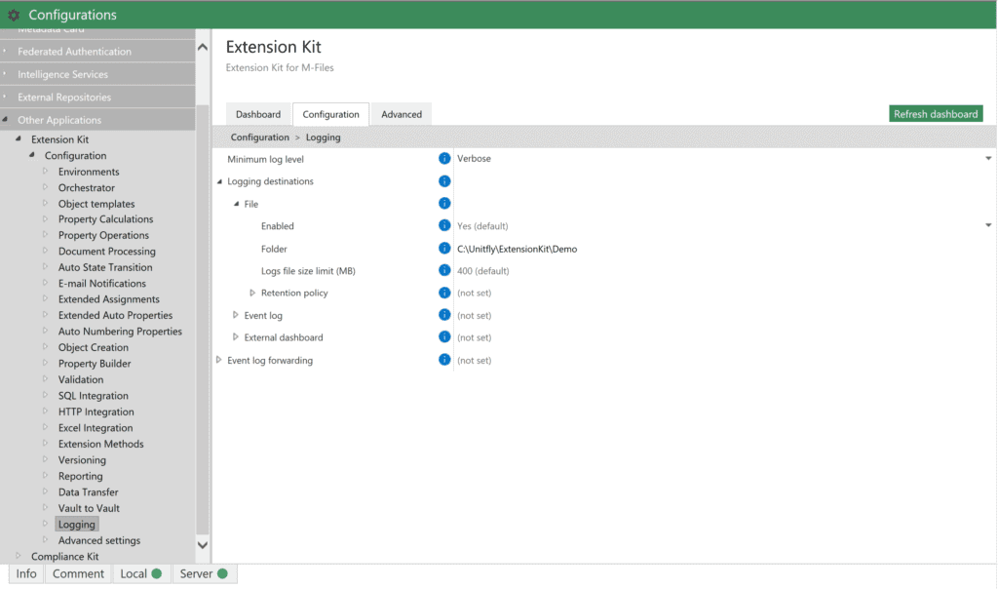Collapse Configuration tree node in sidebar

pos(32,155)
